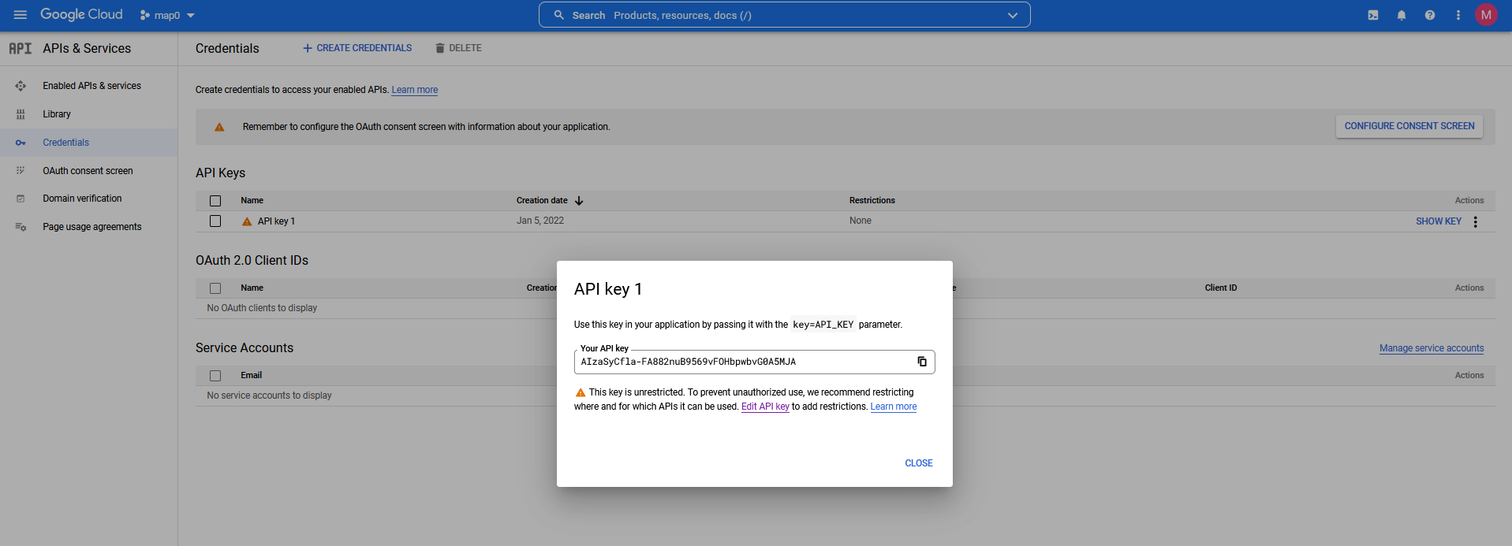Click the Email column header in Service Accounts

pos(252,376)
